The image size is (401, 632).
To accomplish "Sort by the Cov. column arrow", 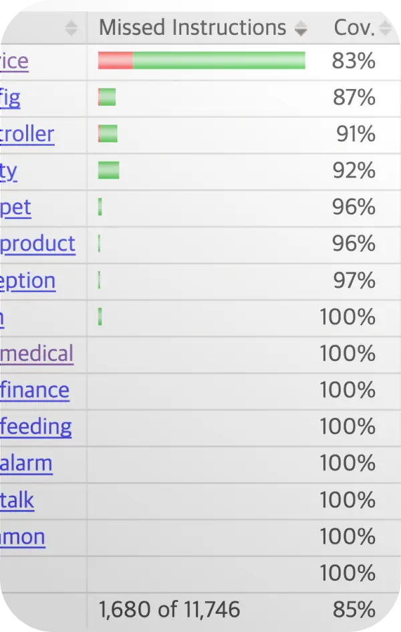I will click(385, 28).
